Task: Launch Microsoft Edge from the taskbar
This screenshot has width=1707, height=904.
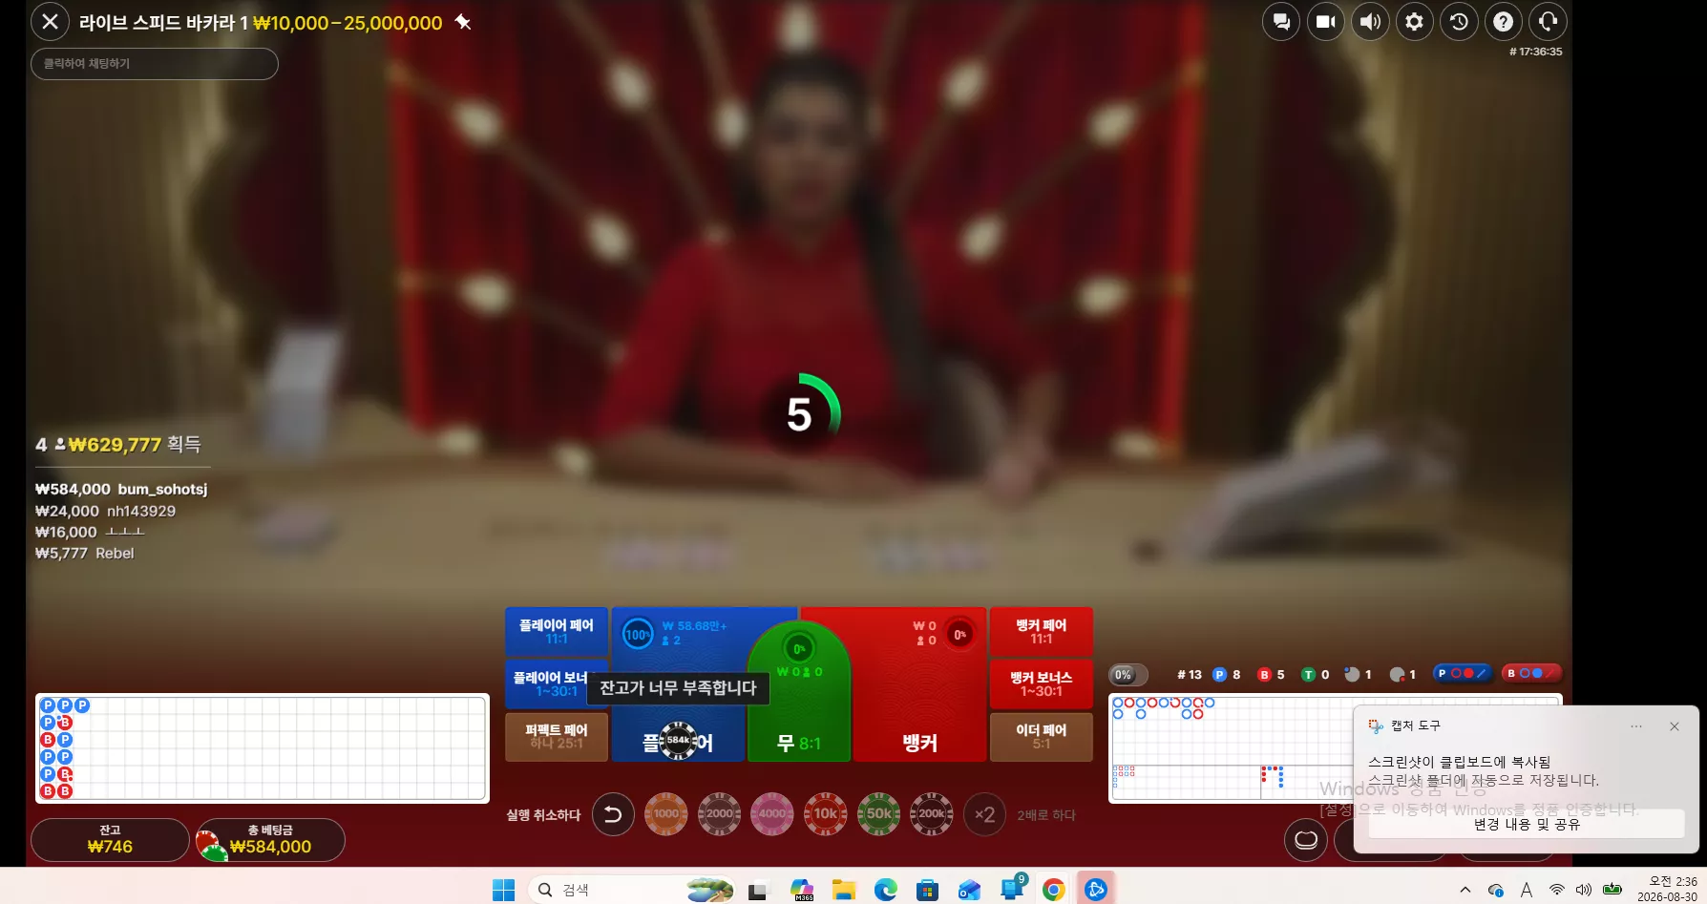Action: point(886,890)
